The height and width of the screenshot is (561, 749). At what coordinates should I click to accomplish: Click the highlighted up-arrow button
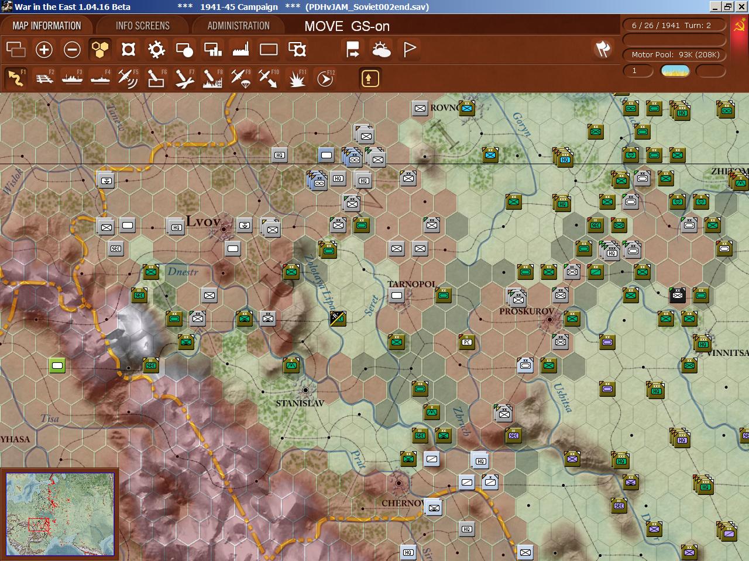(x=370, y=78)
